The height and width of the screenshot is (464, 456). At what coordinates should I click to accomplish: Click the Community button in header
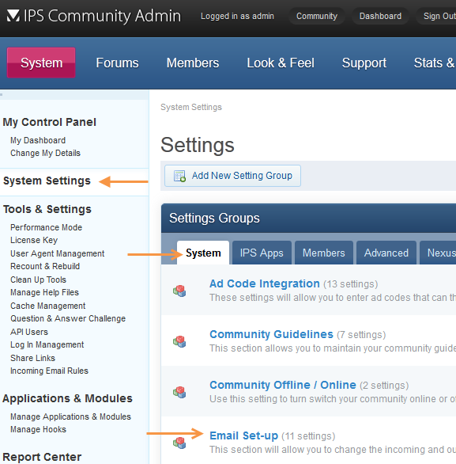(317, 16)
